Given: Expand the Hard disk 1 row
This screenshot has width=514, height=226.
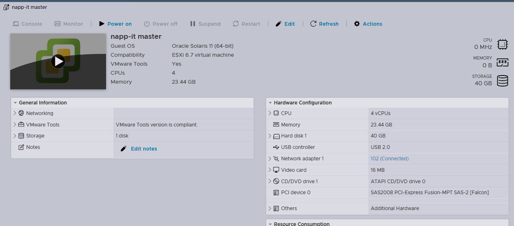Looking at the screenshot, I should point(270,136).
